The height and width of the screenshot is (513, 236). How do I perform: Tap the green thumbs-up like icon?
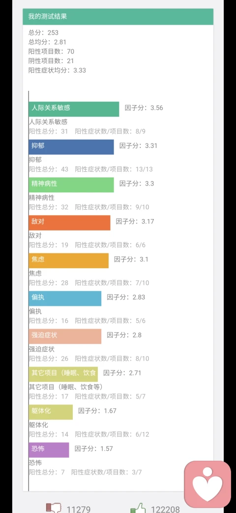138,508
